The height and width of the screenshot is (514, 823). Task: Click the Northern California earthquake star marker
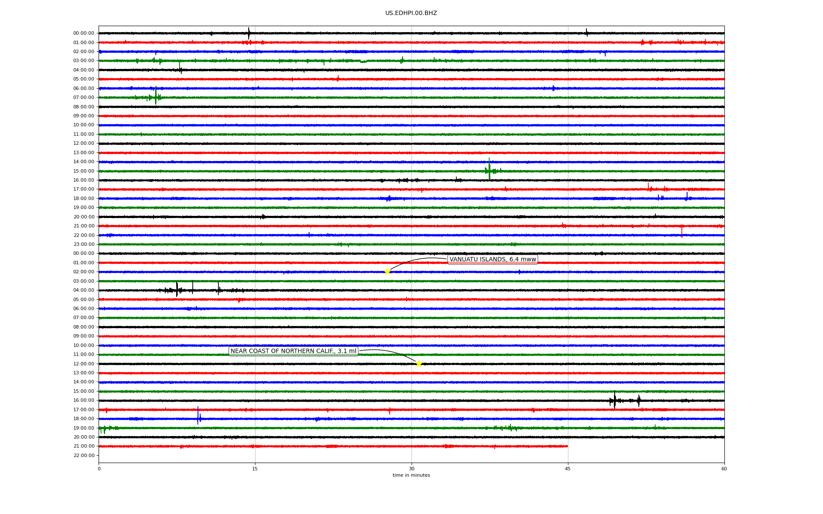(419, 364)
